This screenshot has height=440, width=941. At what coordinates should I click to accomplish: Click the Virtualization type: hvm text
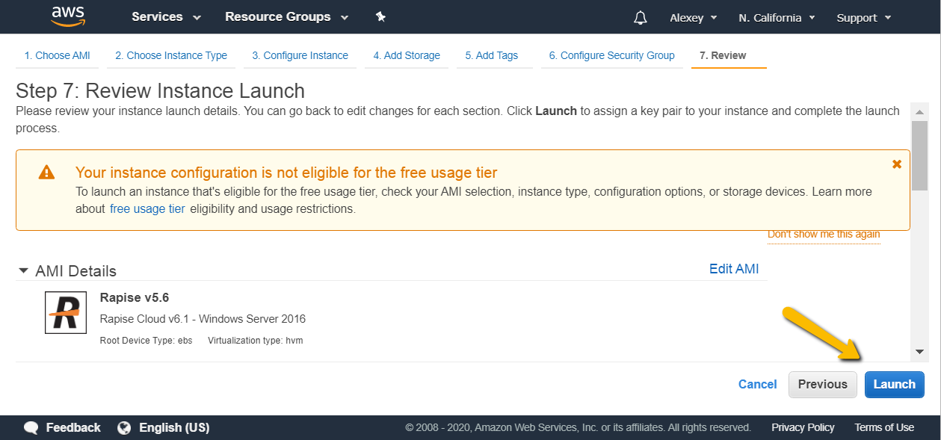click(255, 341)
